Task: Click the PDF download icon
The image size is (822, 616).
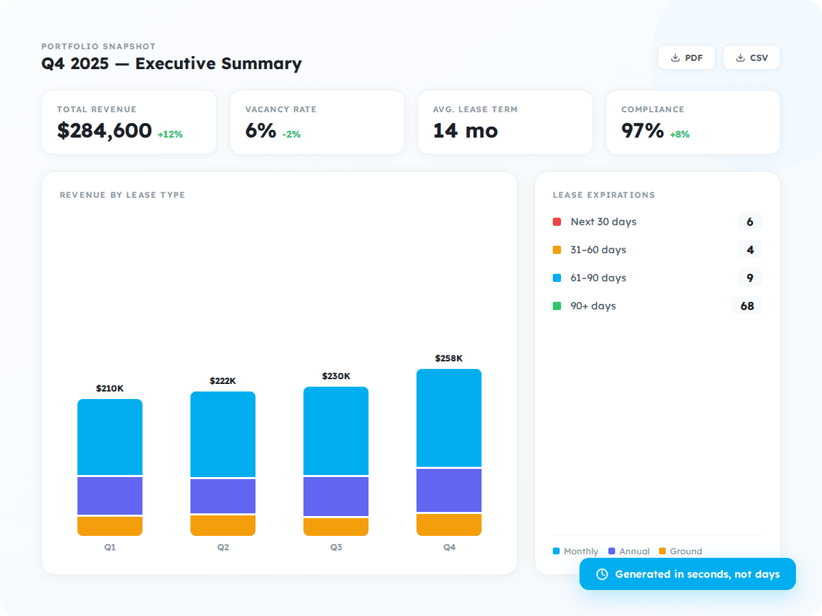Action: tap(675, 57)
